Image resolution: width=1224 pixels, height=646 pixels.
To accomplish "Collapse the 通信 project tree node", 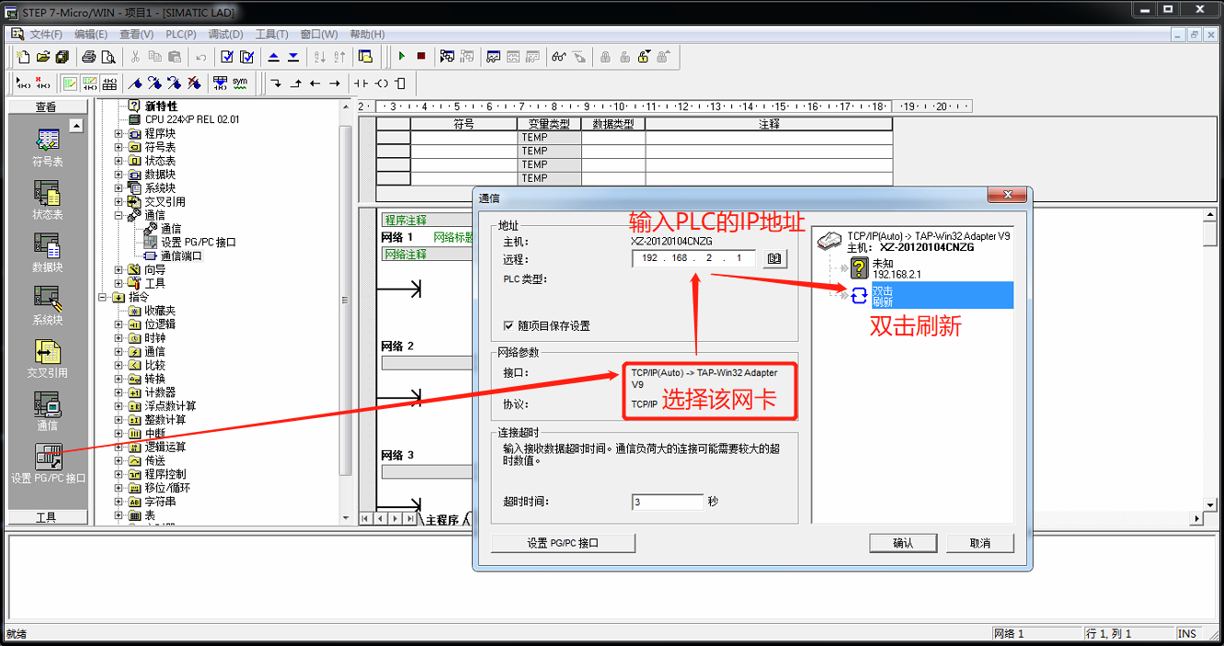I will [119, 215].
